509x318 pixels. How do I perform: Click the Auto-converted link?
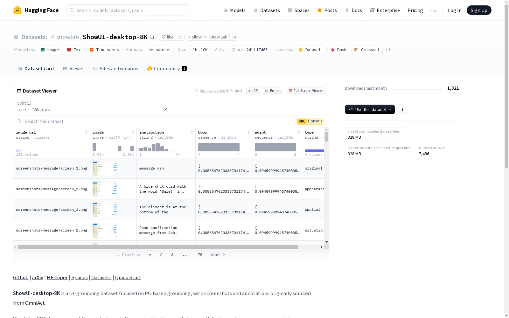pos(212,91)
